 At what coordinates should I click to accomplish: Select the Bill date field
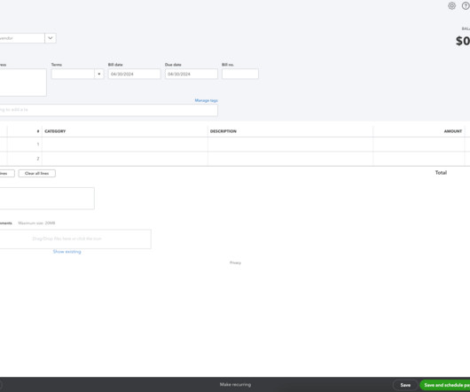134,74
